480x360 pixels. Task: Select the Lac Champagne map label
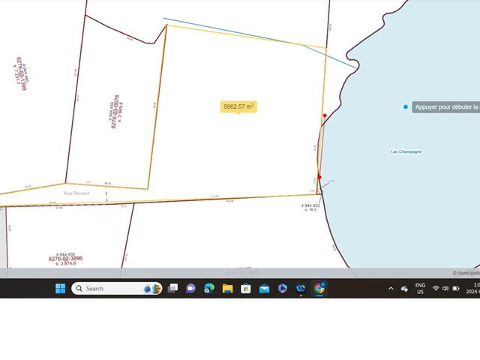406,151
